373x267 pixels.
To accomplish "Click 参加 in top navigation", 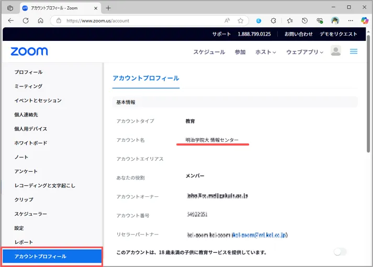I will click(x=240, y=52).
